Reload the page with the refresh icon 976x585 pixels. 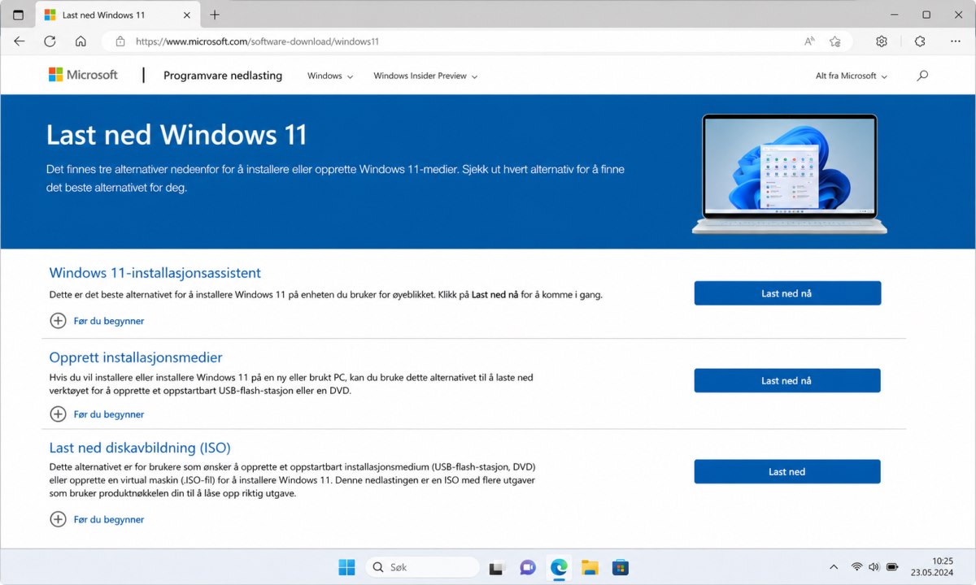point(50,41)
